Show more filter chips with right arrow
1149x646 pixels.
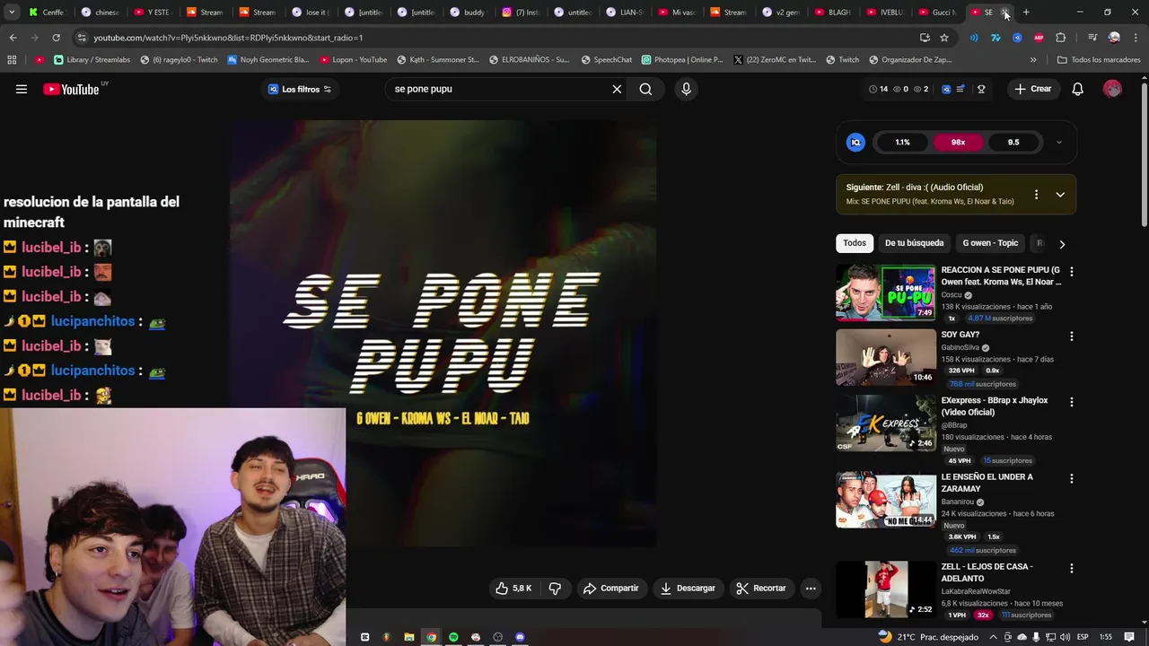tap(1062, 244)
